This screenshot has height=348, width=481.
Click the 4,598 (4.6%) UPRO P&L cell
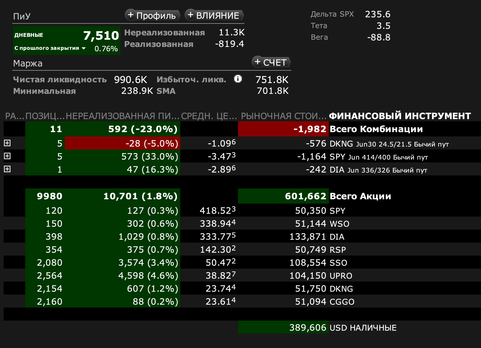[123, 275]
